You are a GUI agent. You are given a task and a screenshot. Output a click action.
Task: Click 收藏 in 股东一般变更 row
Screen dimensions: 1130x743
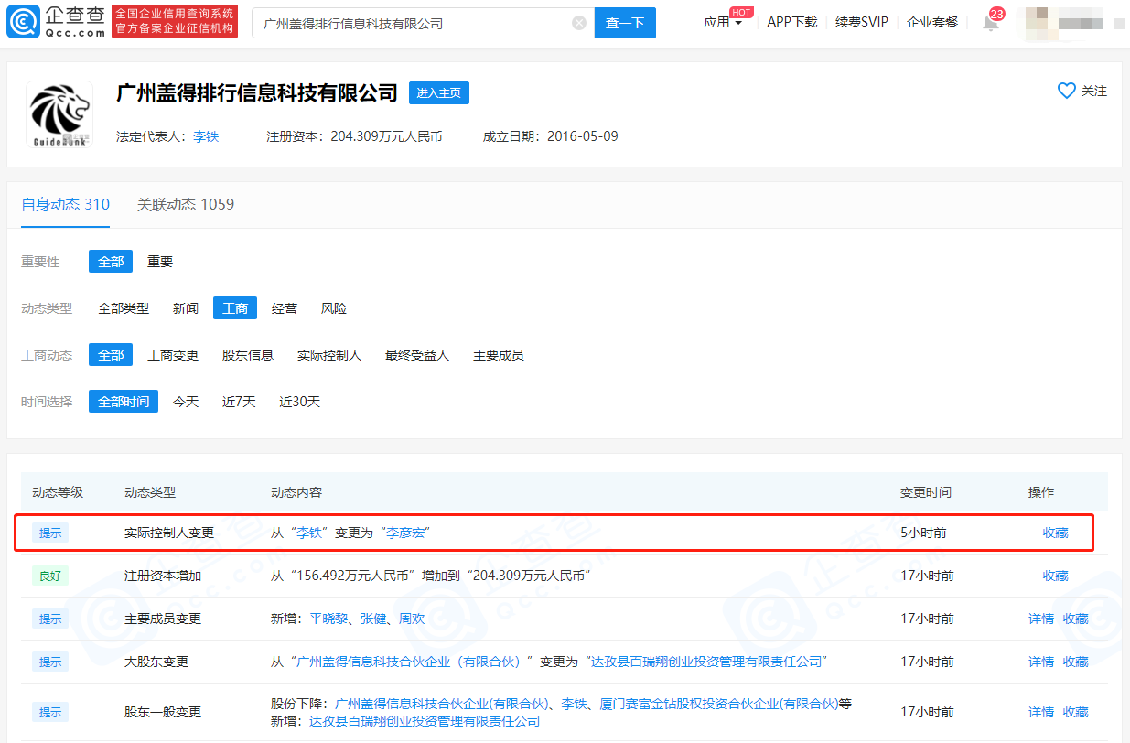coord(1076,712)
